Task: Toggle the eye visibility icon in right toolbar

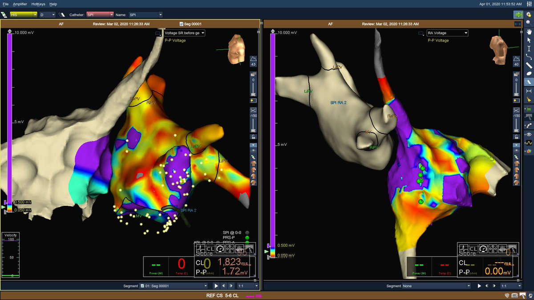Action: click(x=529, y=134)
